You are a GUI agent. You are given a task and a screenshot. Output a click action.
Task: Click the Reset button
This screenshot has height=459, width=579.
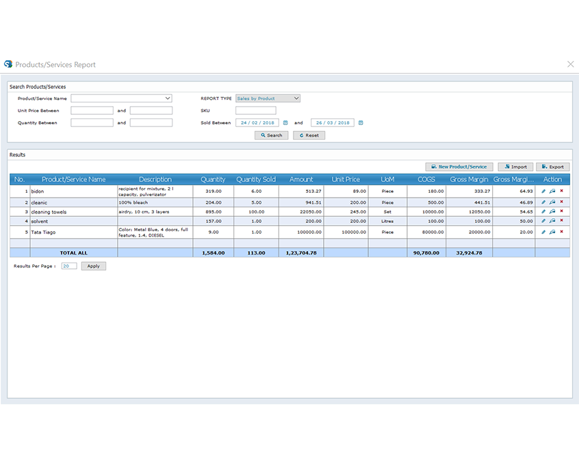tap(309, 135)
